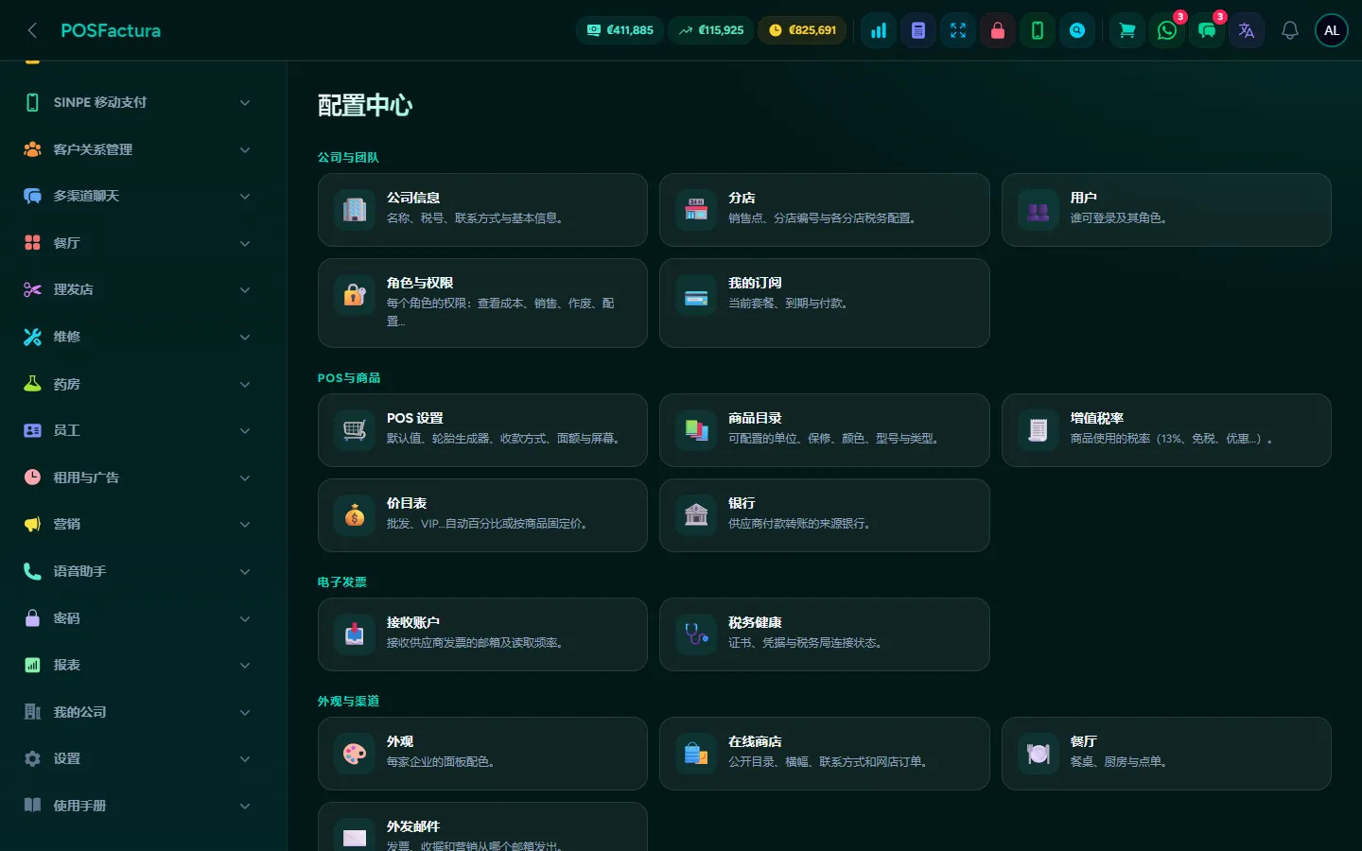Open the POS 设置 card
Viewport: 1362px width, 851px height.
click(482, 430)
